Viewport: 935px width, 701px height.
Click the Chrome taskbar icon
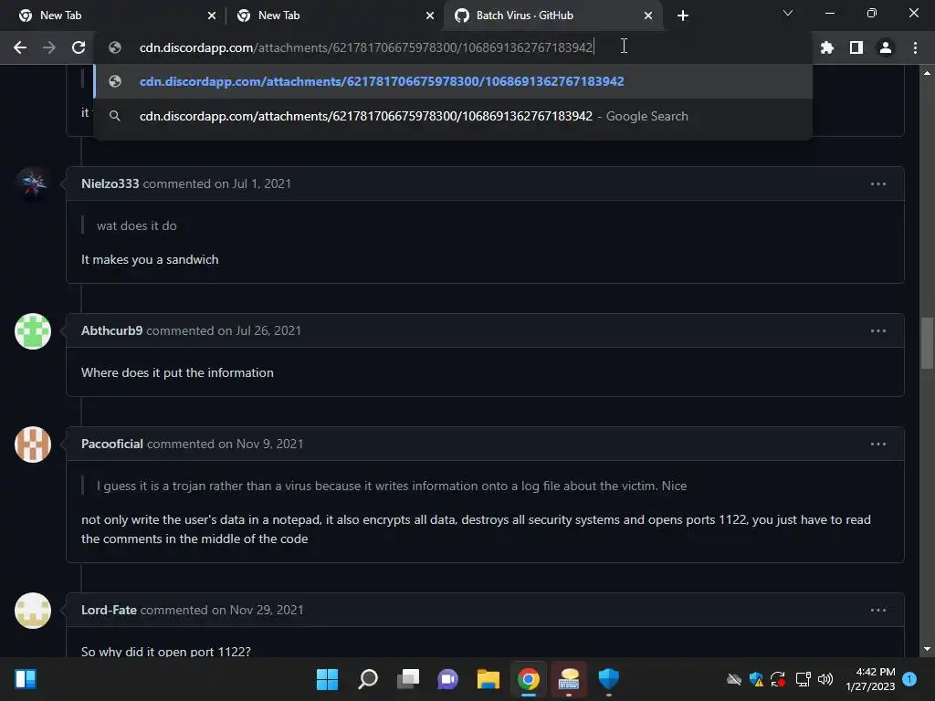[529, 679]
